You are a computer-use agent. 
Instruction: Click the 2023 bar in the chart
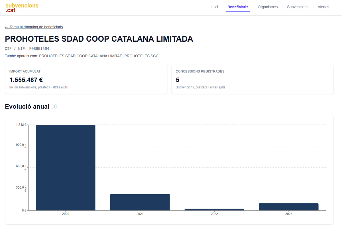point(289,207)
